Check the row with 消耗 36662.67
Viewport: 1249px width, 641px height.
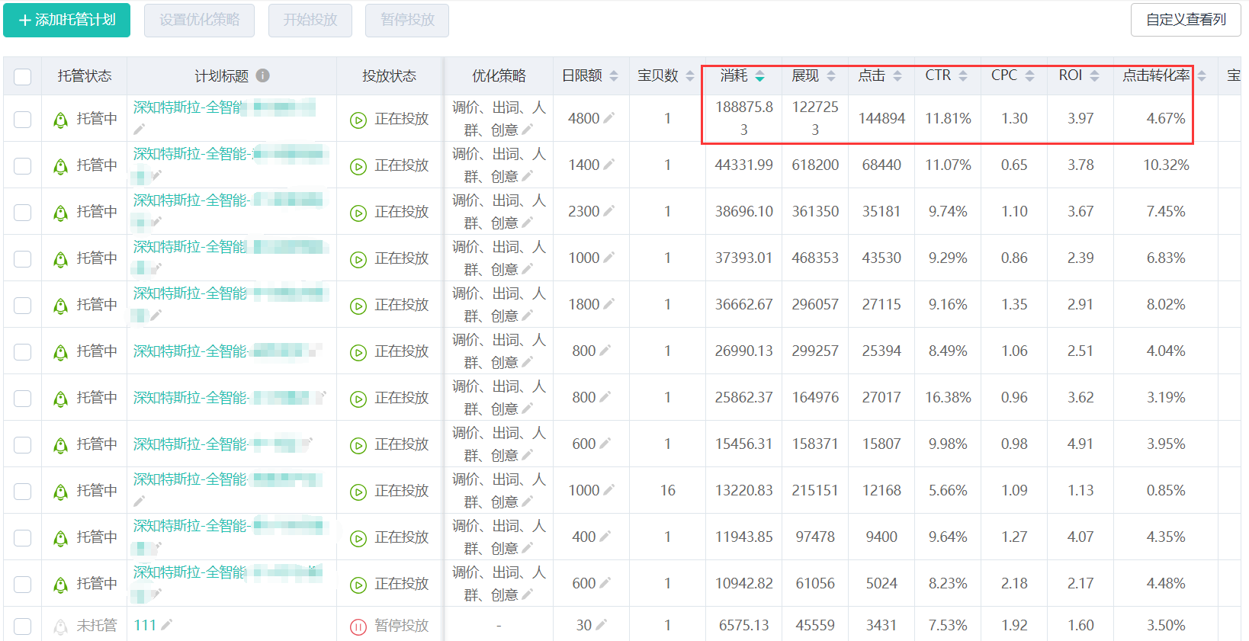point(23,305)
